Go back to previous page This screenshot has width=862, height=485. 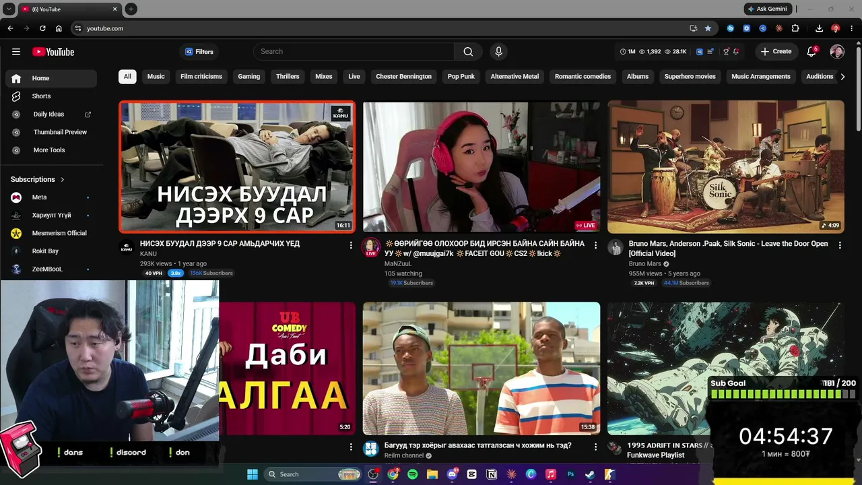pos(10,28)
